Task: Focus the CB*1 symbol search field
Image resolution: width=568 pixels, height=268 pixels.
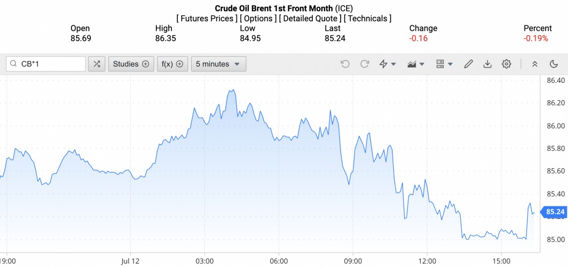Action: (x=50, y=64)
